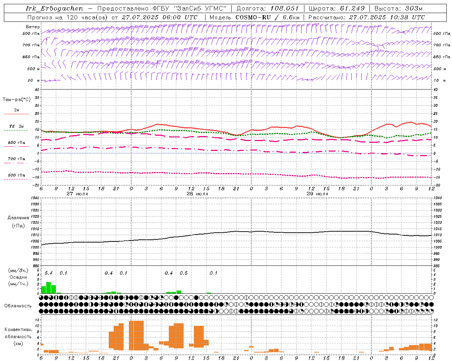Image resolution: width=452 pixels, height=361 pixels.
Task: Click the '(мм/3ч.)' unit label
Action: pos(18,271)
